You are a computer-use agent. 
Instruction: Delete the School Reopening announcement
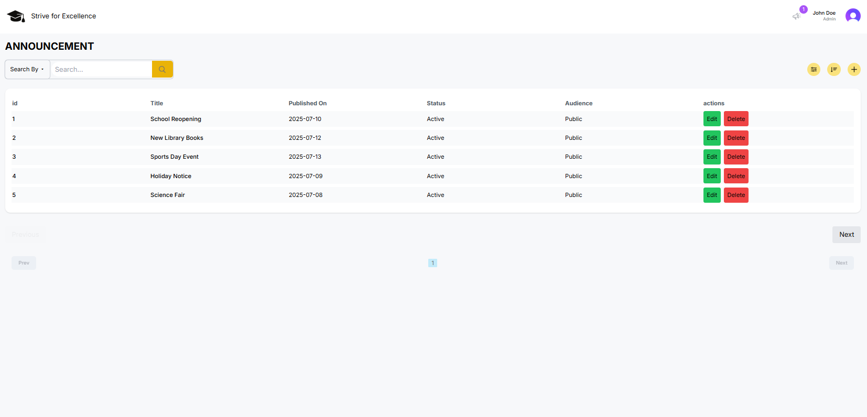(x=736, y=119)
